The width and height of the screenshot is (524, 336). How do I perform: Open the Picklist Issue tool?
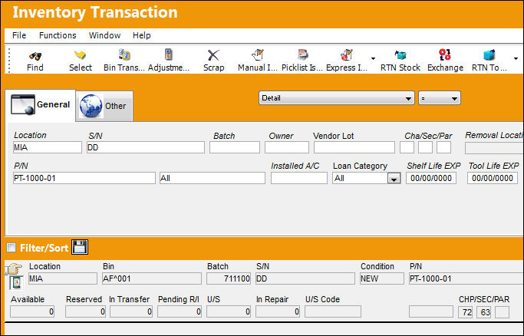pos(302,54)
